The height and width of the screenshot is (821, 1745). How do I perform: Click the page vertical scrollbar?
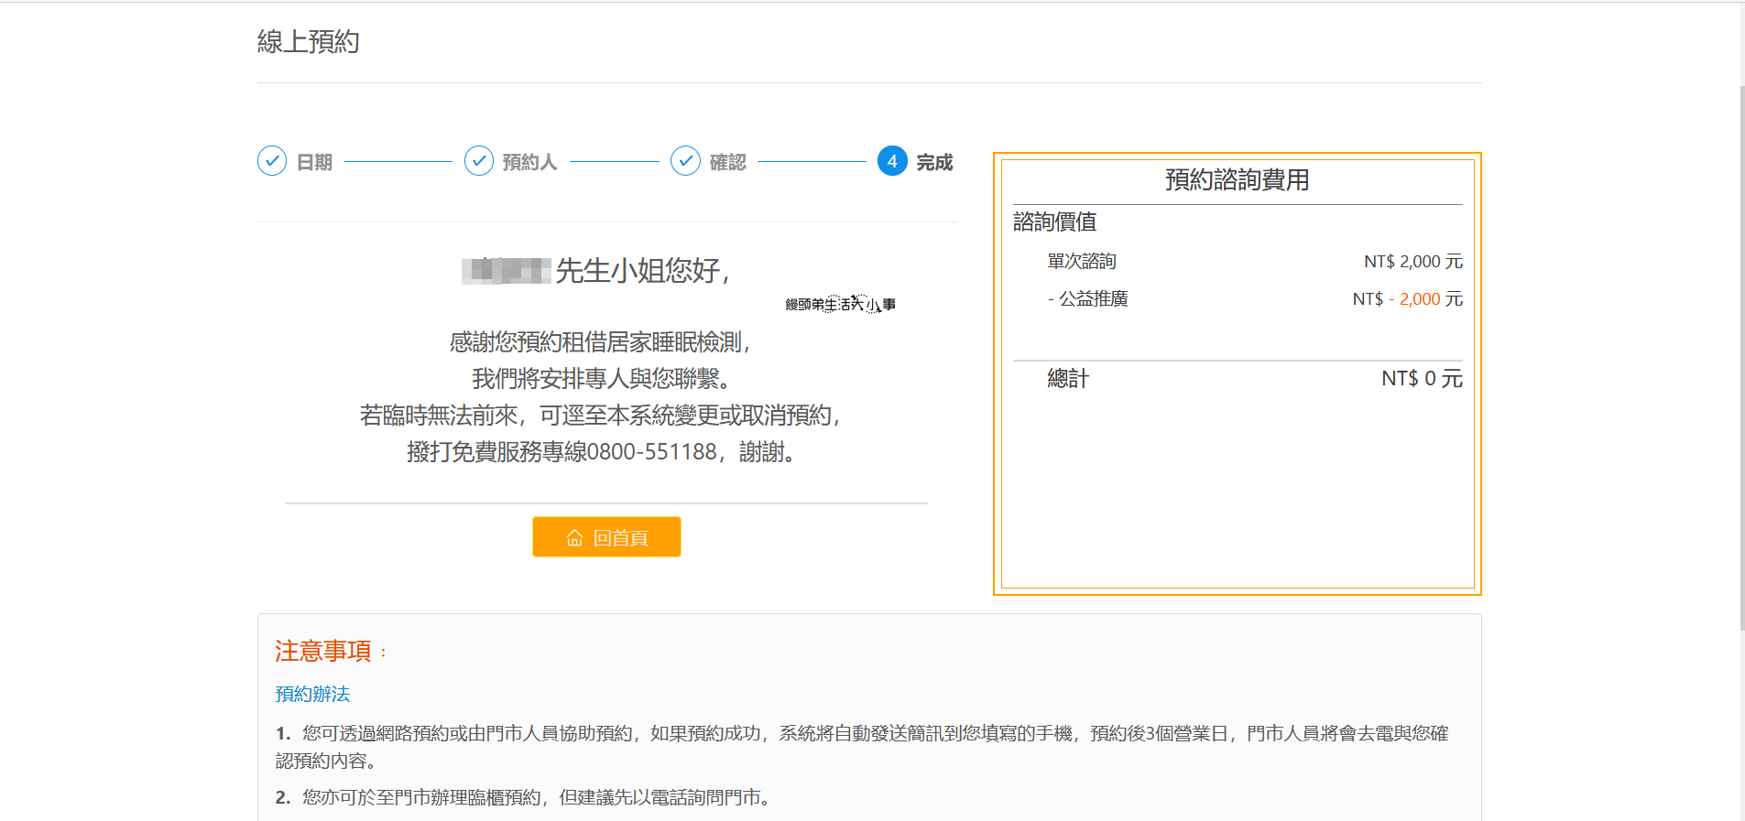point(1742,357)
